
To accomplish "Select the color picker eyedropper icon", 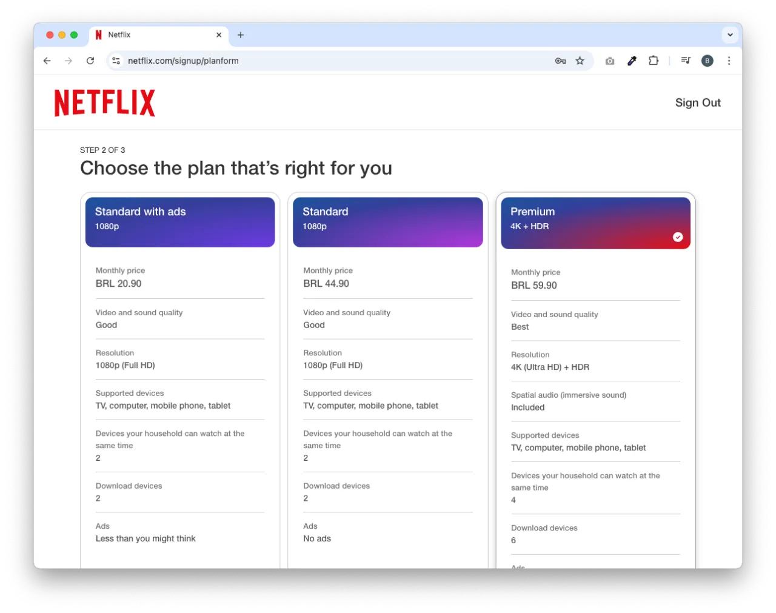I will tap(632, 61).
